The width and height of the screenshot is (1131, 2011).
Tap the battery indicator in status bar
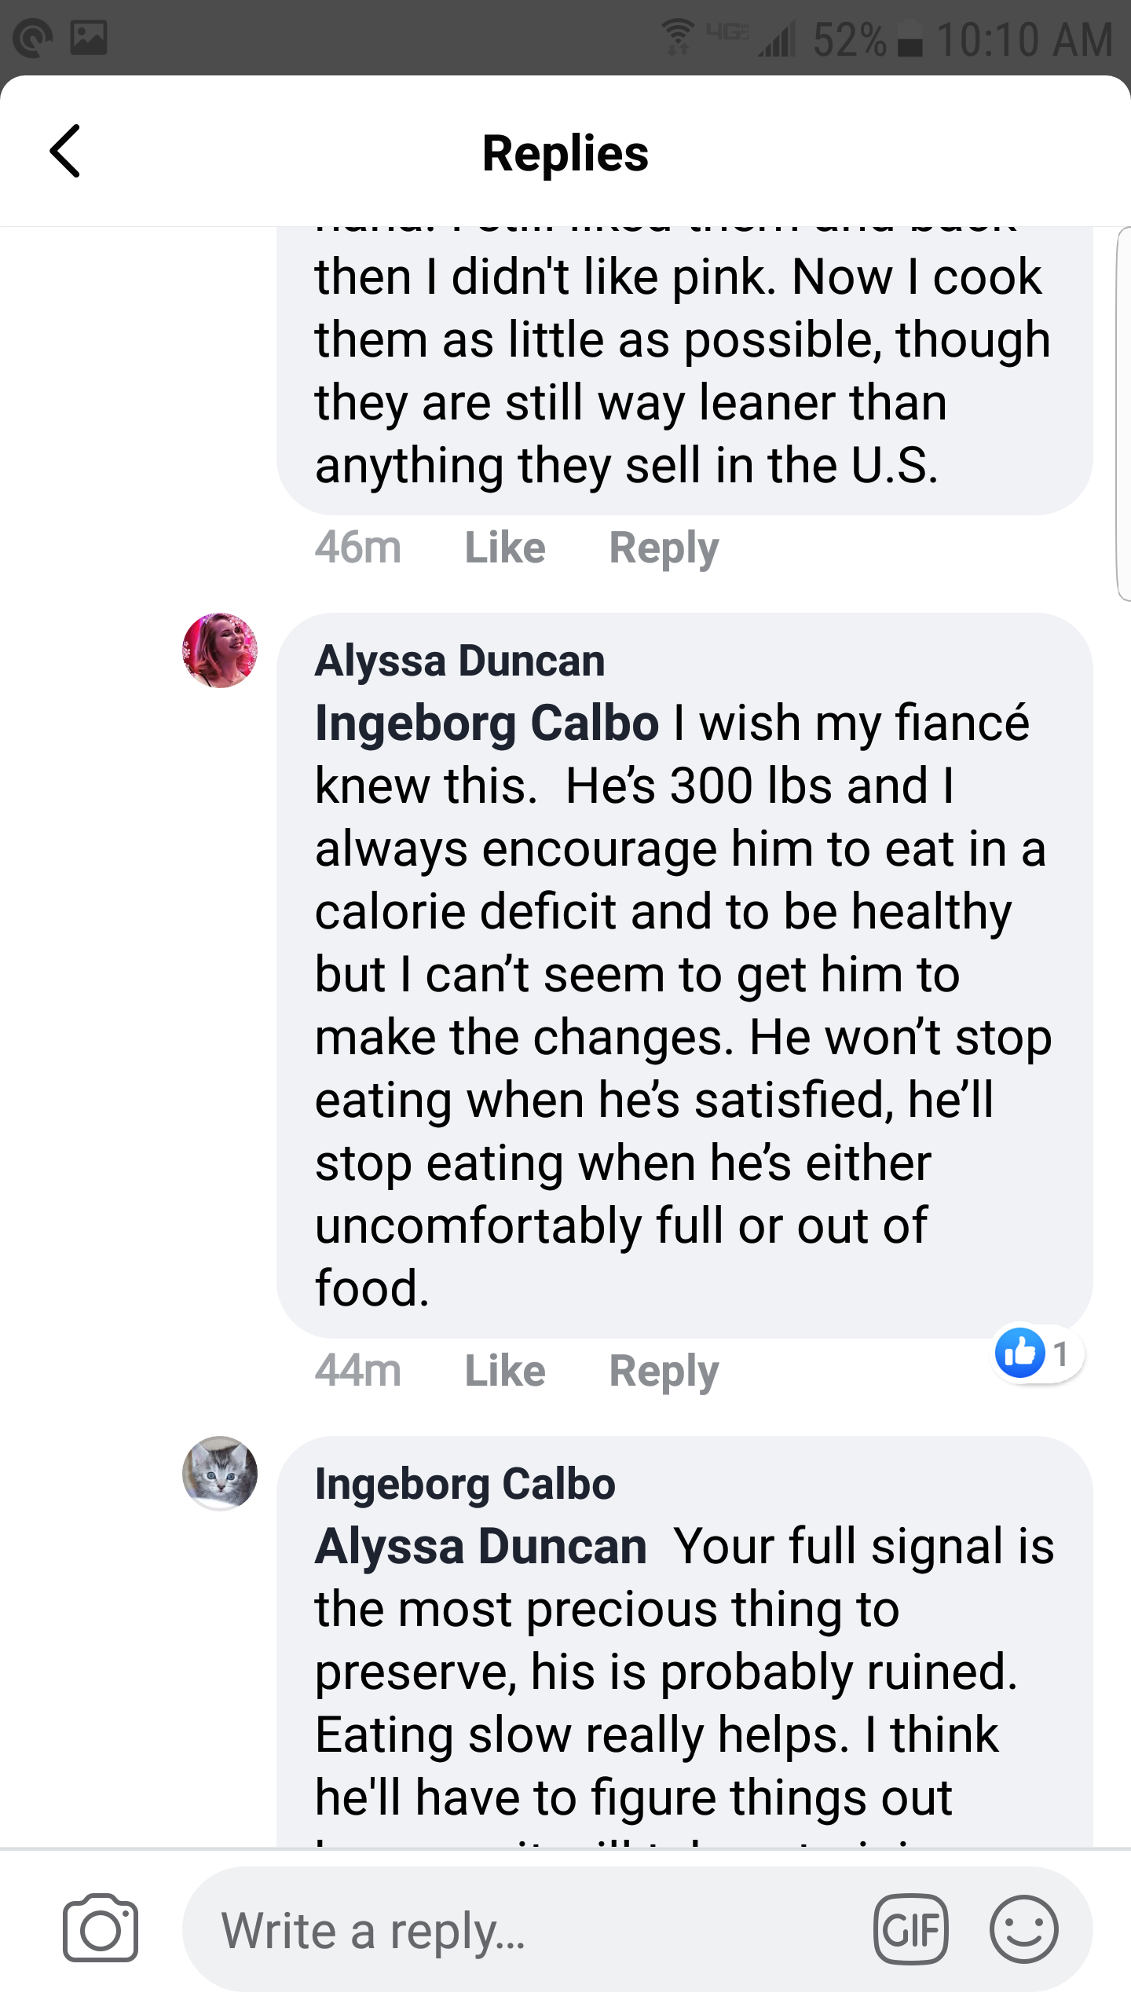click(910, 39)
